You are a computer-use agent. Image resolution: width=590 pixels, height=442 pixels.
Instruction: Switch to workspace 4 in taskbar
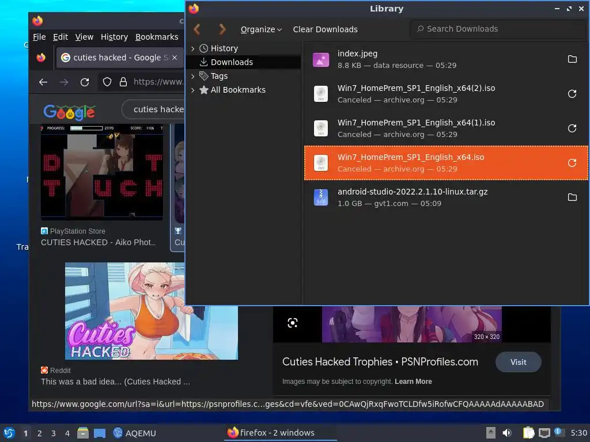(x=67, y=433)
